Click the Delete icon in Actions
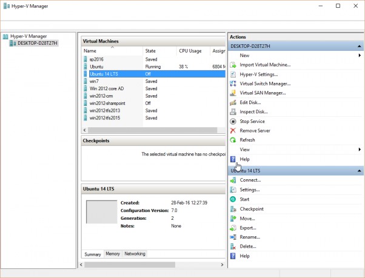The image size is (365, 278). [x=233, y=247]
